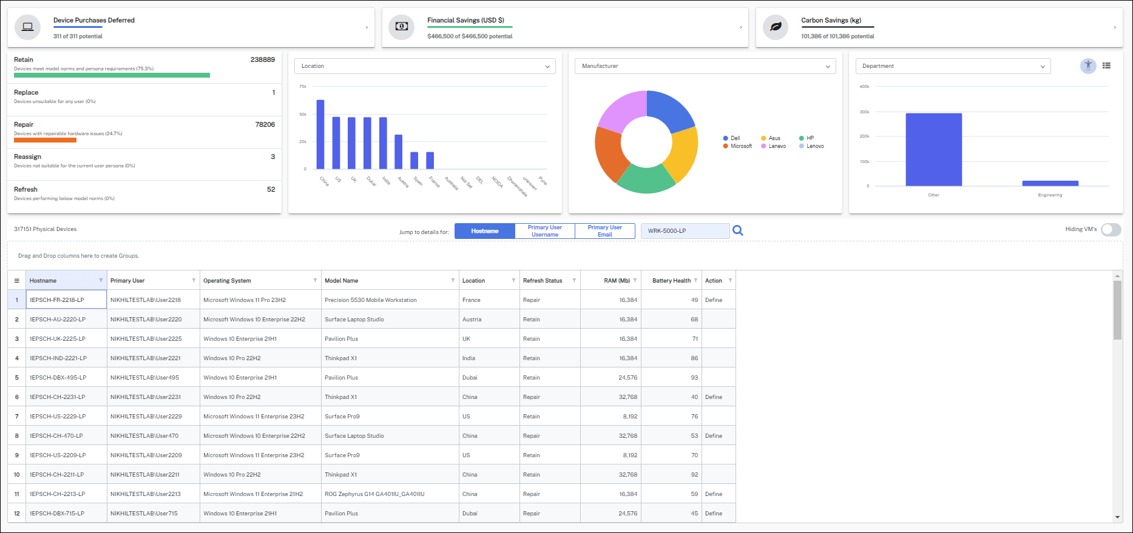This screenshot has width=1133, height=533.
Task: Choose Primary User Username tab
Action: pos(544,231)
